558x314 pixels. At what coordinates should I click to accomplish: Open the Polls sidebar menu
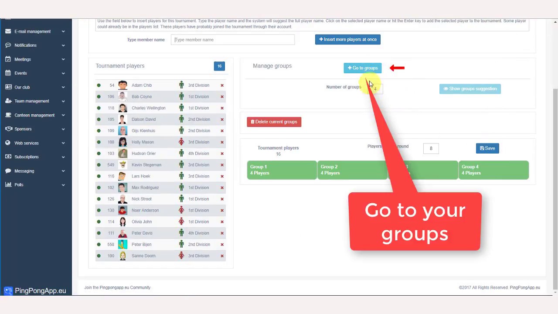point(36,185)
